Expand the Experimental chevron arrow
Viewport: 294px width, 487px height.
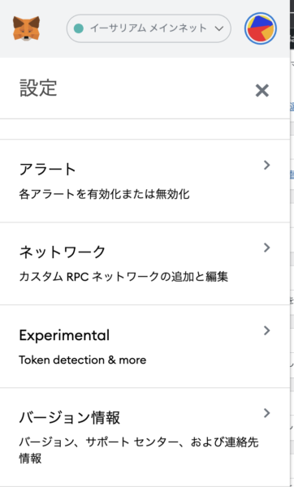click(266, 330)
